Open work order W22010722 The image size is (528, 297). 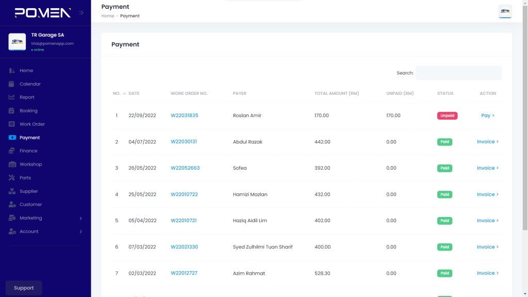[x=184, y=194]
